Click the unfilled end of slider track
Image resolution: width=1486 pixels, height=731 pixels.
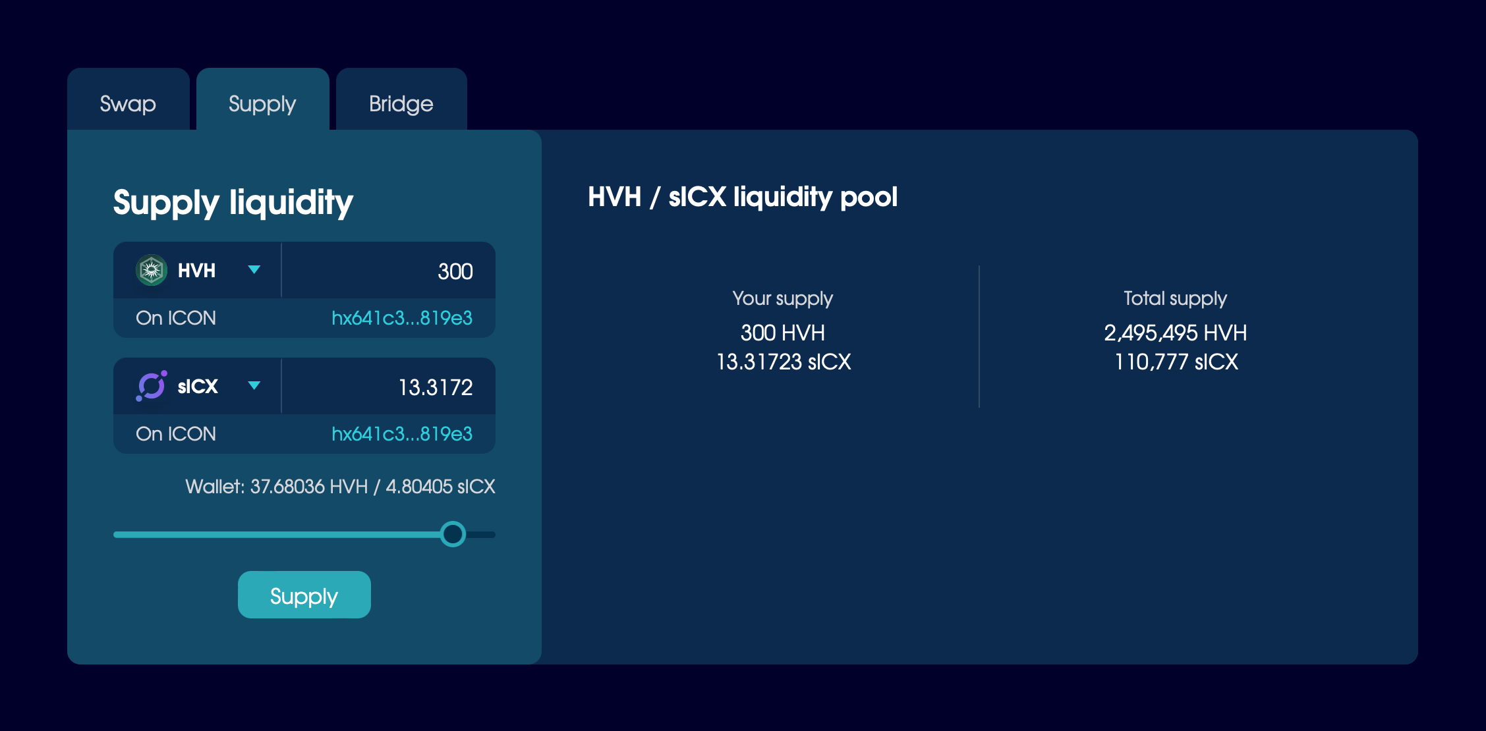click(483, 535)
